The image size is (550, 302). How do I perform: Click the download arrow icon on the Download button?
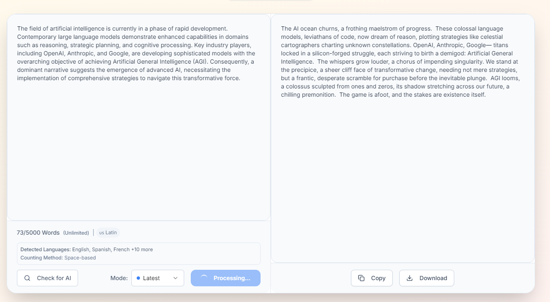click(409, 278)
